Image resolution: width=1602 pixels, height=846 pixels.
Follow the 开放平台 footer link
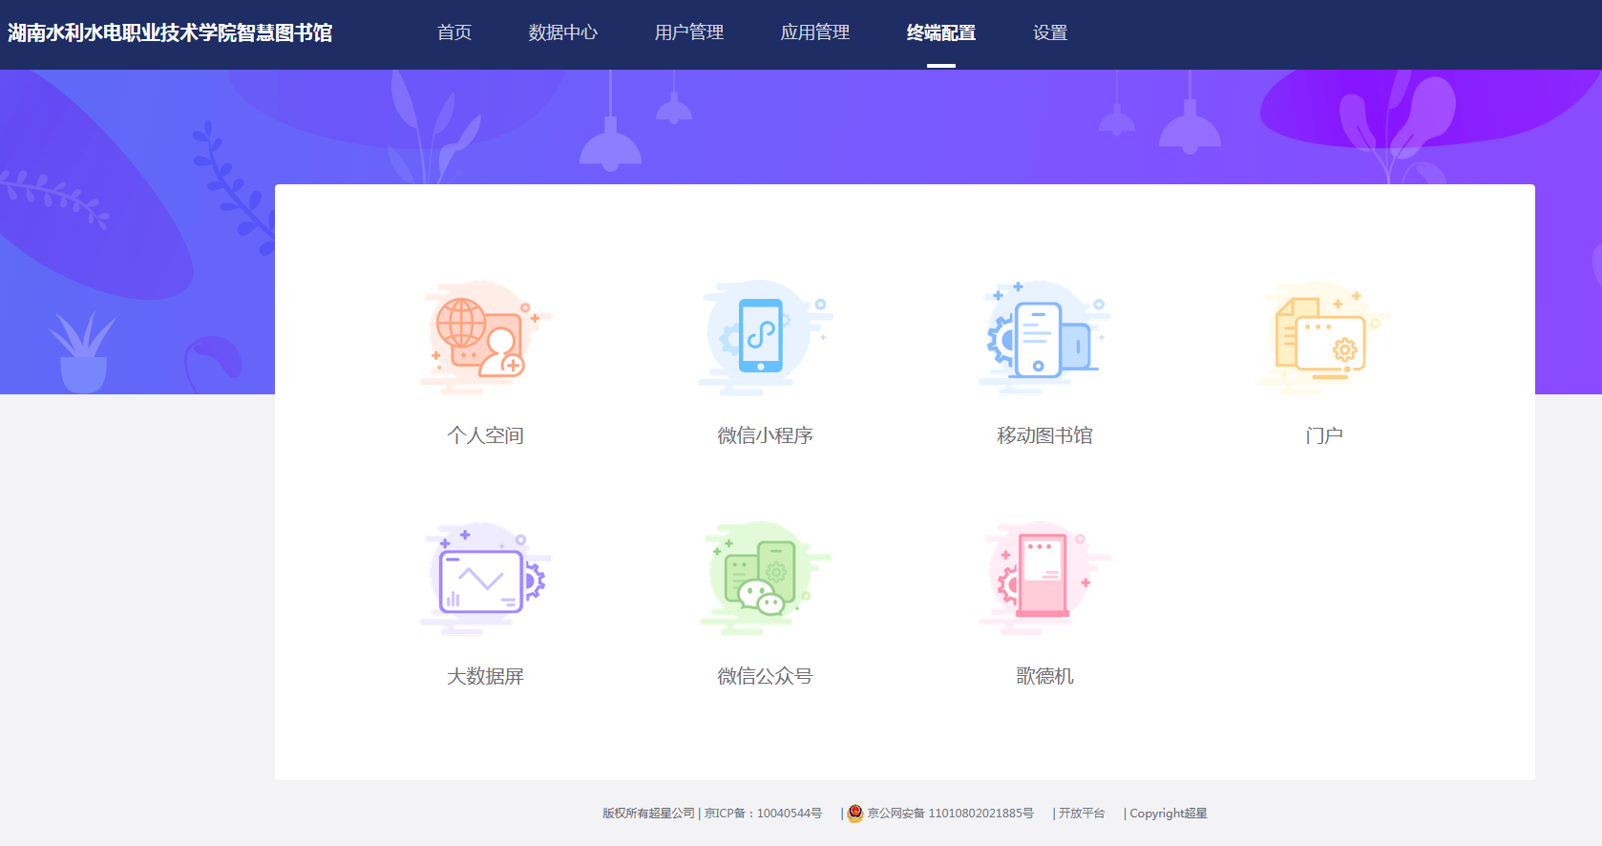click(1082, 814)
